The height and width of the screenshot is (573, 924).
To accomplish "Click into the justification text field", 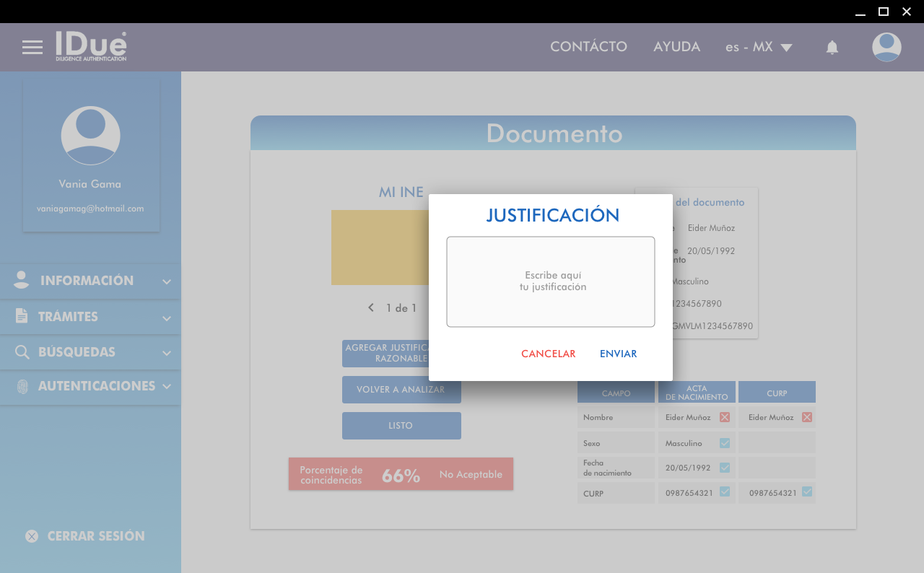I will [550, 281].
